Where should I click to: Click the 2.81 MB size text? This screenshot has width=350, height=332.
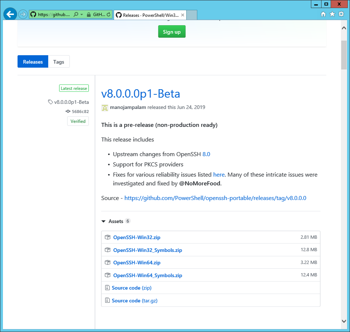309,237
